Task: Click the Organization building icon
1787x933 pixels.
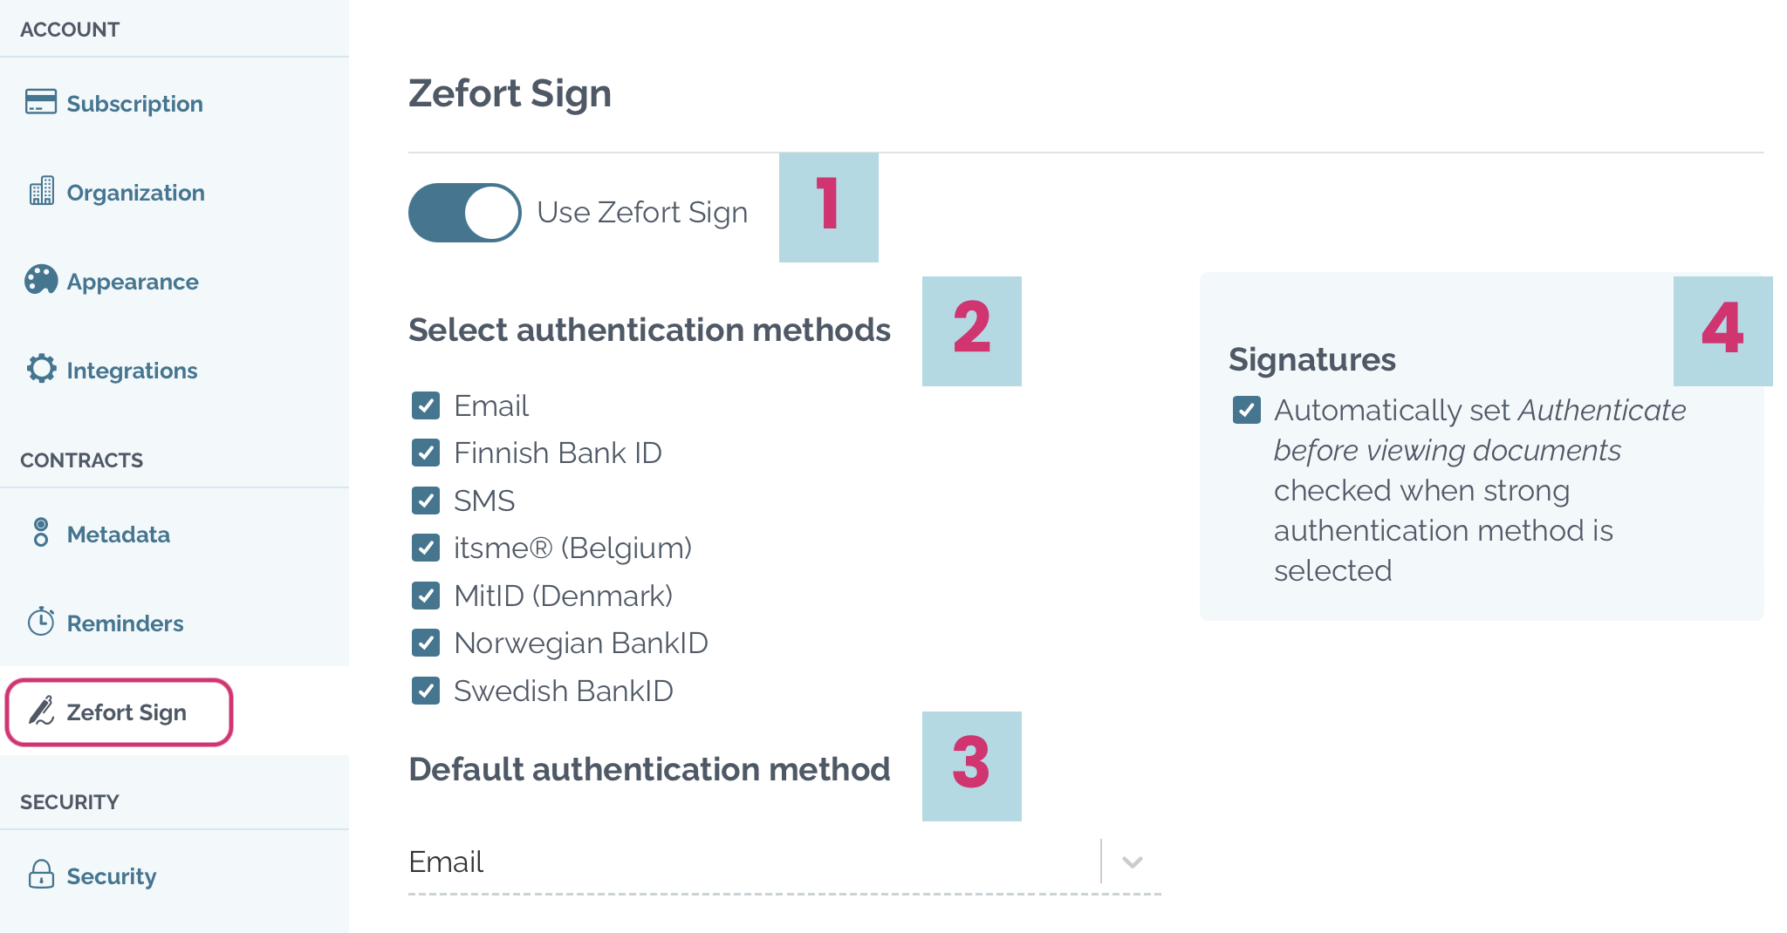Action: (x=40, y=191)
